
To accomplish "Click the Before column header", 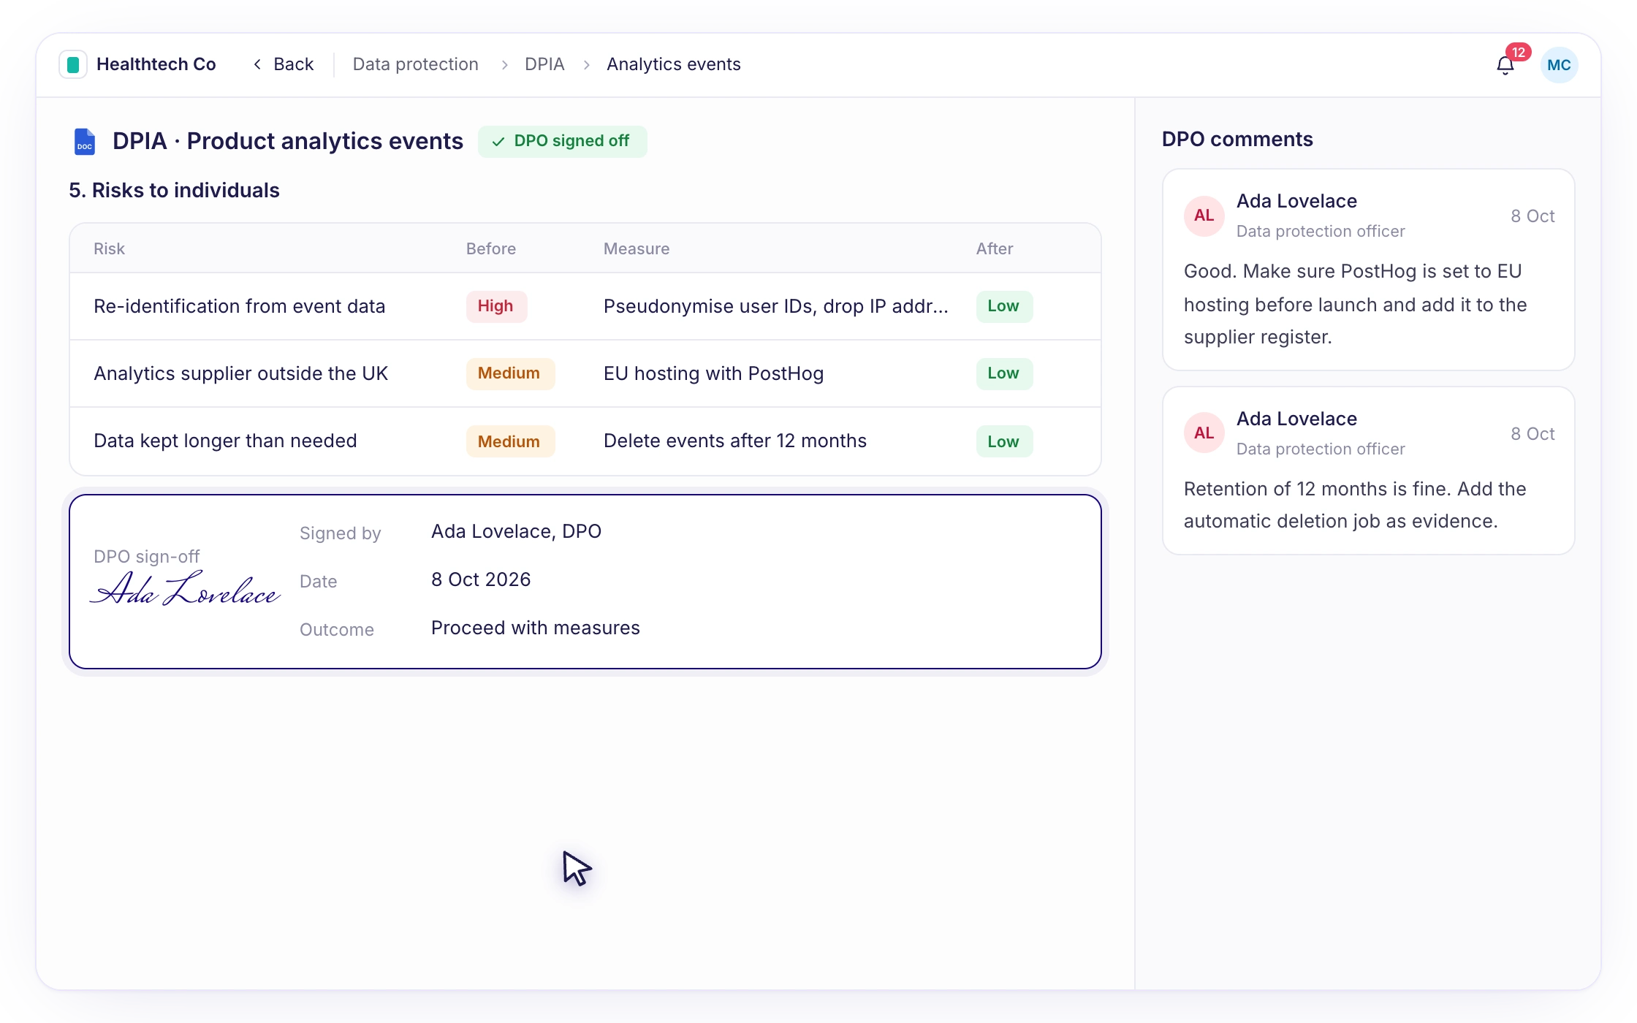I will point(491,248).
